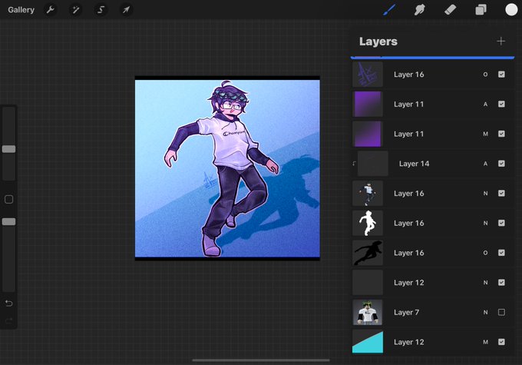
Task: Tap the signature thumbnail of top Layer 16
Action: tap(368, 75)
